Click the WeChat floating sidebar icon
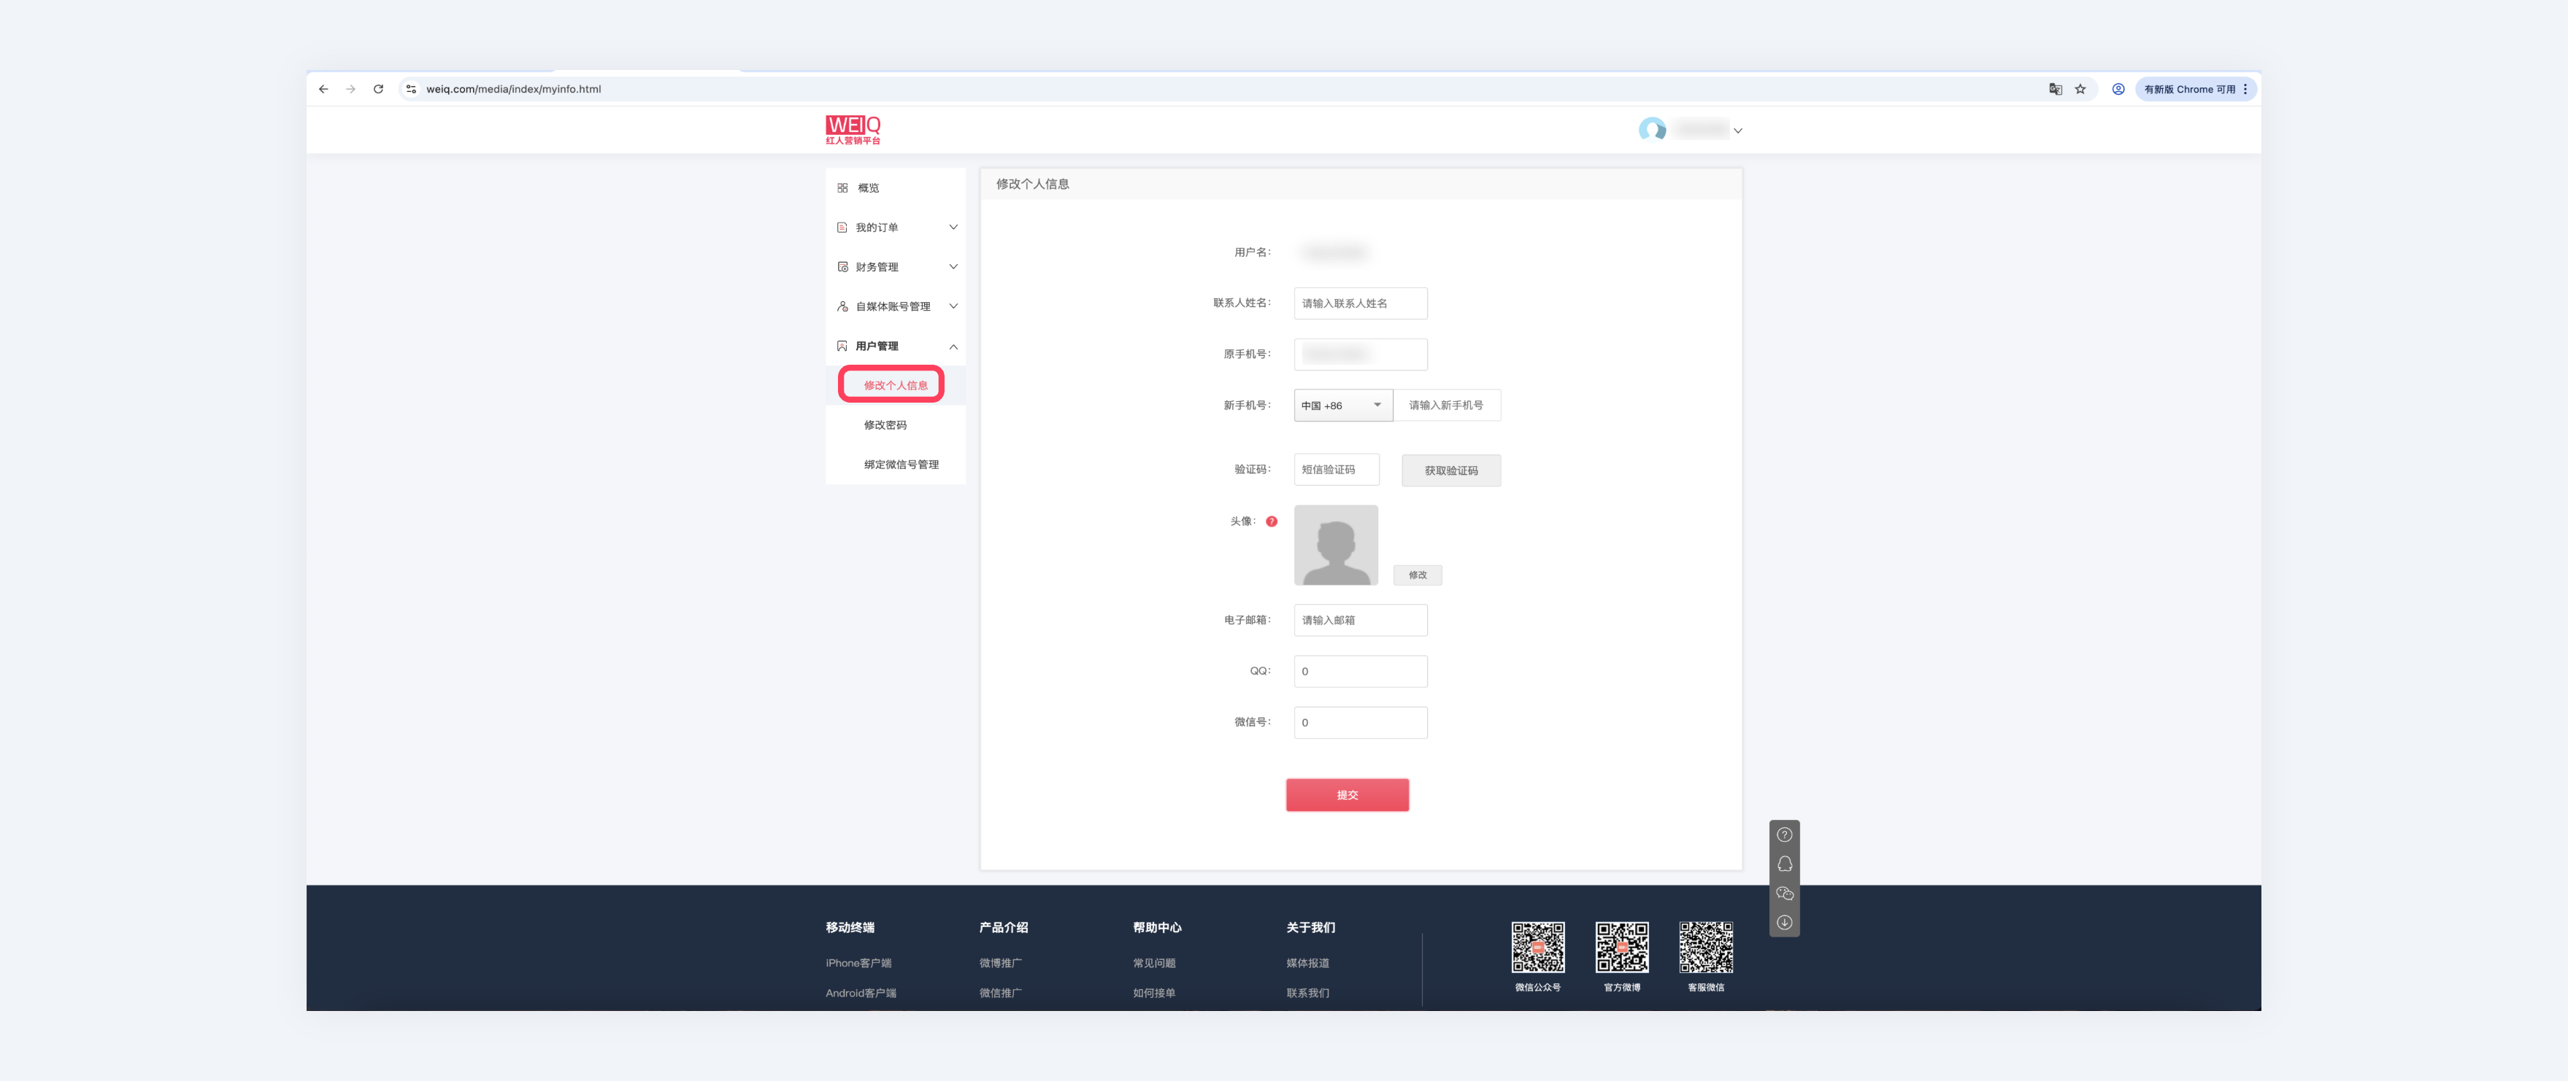The width and height of the screenshot is (2568, 1081). tap(1785, 894)
